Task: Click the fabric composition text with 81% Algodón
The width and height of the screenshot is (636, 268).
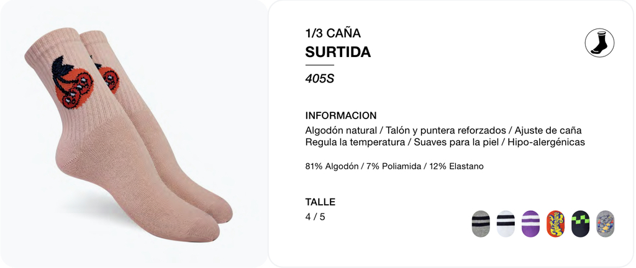Action: click(394, 166)
